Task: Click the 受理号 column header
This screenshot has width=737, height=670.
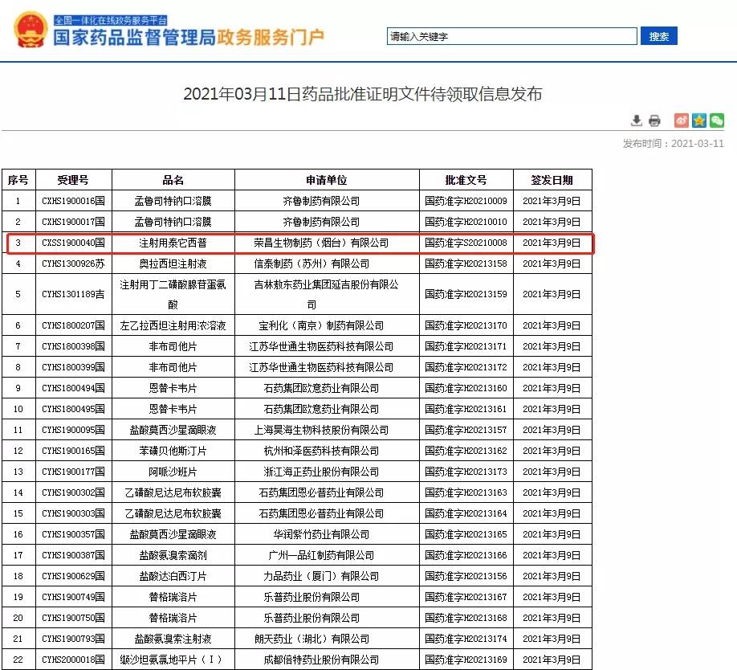Action: point(73,180)
